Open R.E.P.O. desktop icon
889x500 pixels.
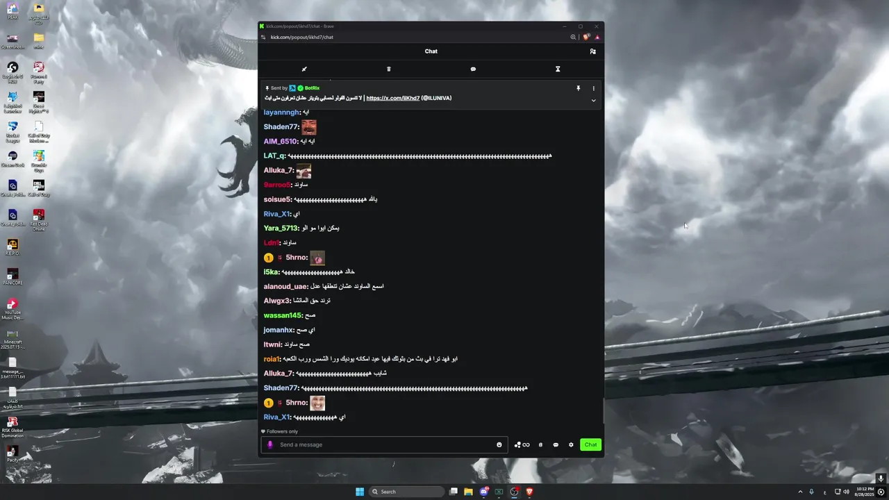(x=13, y=247)
